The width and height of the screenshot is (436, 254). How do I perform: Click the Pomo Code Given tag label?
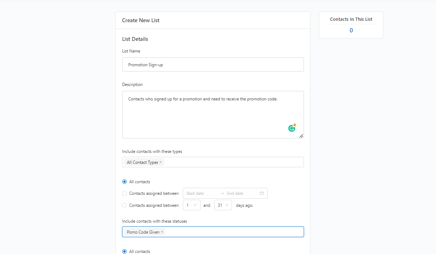(x=143, y=232)
